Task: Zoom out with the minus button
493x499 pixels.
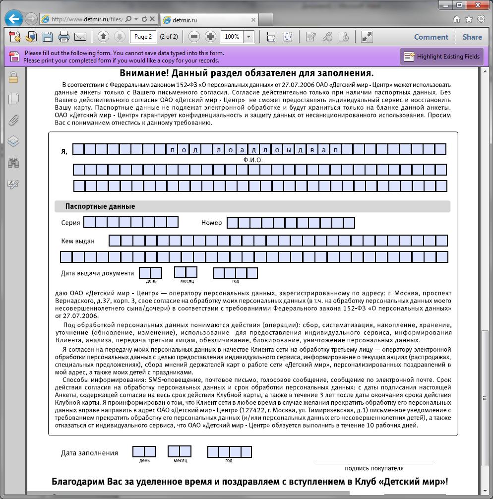Action: tap(194, 37)
